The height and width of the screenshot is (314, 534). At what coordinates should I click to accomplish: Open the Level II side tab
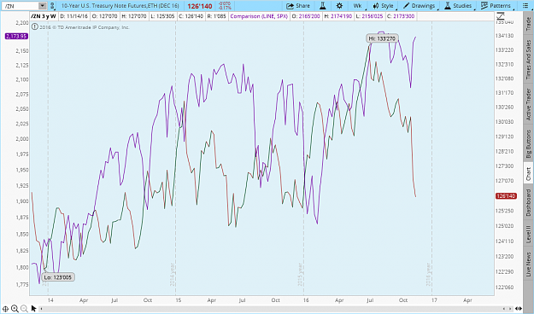pyautogui.click(x=528, y=234)
